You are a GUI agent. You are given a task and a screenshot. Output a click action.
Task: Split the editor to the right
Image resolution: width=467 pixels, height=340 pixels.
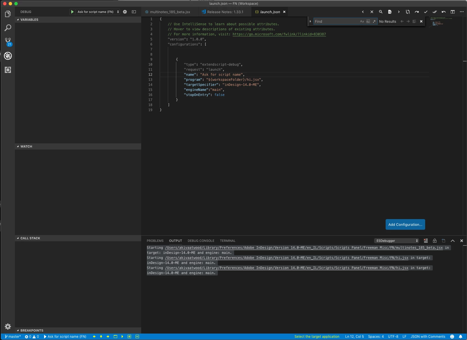coord(453,12)
